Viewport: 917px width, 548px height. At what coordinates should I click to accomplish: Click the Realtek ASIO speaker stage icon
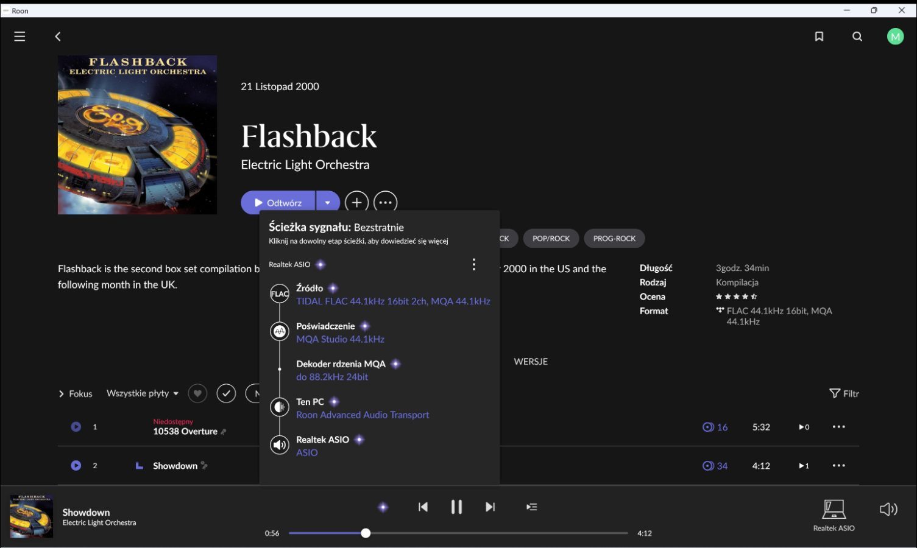(280, 445)
